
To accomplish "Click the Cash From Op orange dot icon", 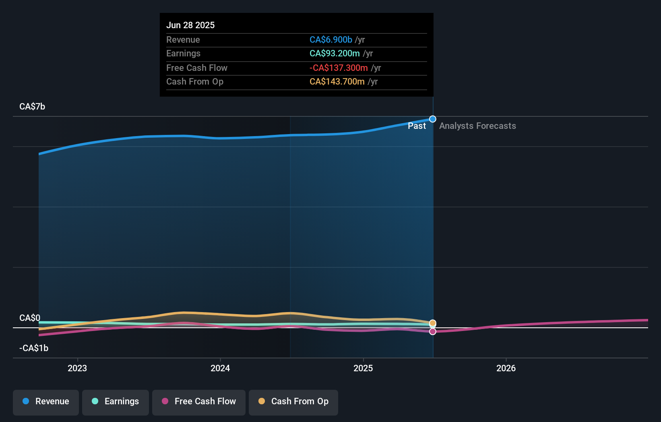I will pyautogui.click(x=262, y=401).
